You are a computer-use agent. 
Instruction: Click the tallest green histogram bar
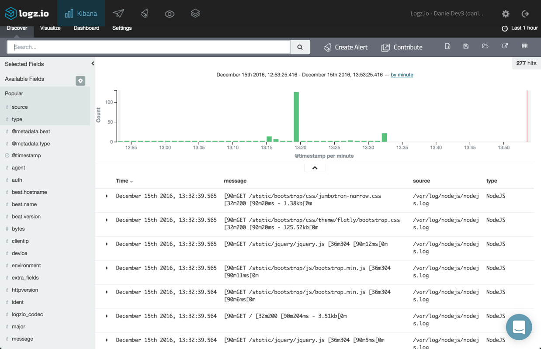(x=296, y=117)
